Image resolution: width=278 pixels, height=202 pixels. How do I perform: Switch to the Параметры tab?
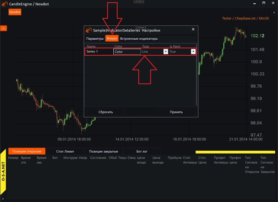[95, 38]
